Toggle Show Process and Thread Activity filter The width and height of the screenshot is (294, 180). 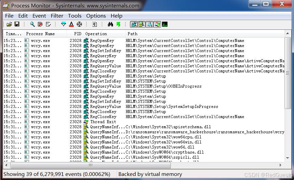coord(157,24)
